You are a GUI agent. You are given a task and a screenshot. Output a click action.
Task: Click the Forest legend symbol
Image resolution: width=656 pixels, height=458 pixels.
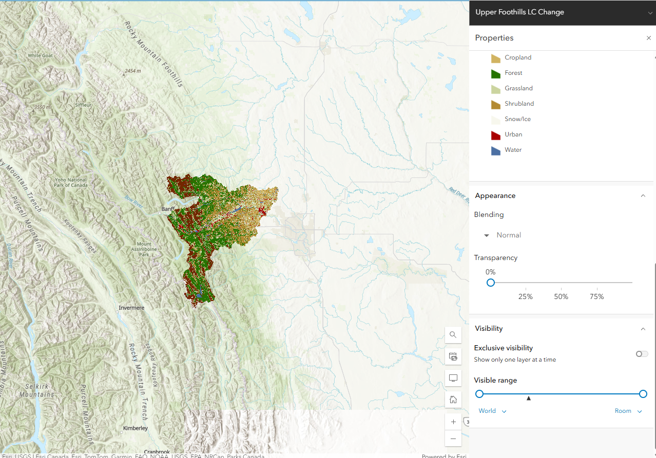(495, 73)
